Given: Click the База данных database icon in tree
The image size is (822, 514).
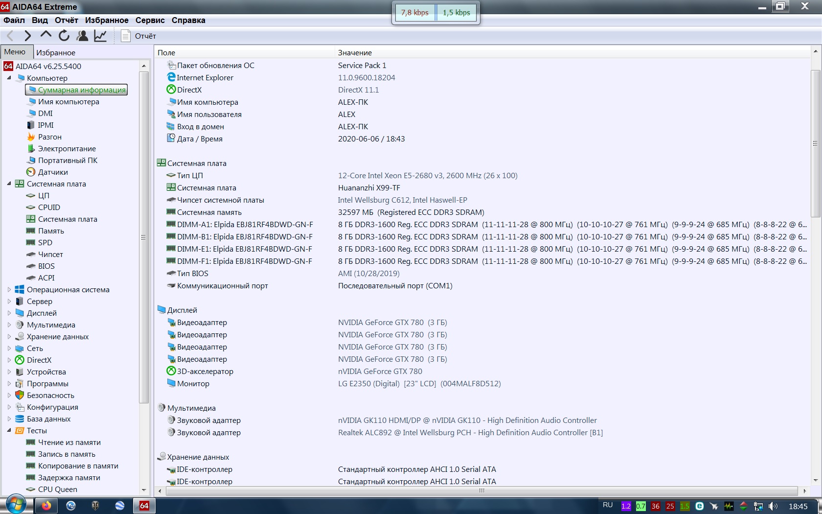Looking at the screenshot, I should [x=20, y=419].
